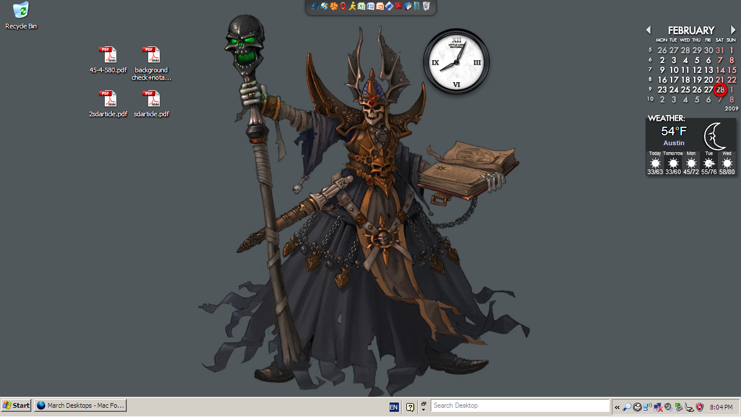Select the 45-4-580.pdf file icon
Viewport: 741px width, 417px height.
coord(108,60)
